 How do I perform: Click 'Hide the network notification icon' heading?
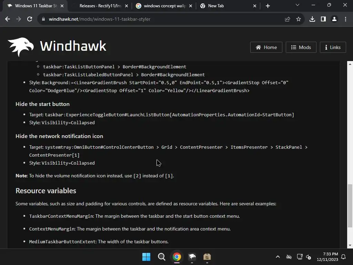(59, 136)
